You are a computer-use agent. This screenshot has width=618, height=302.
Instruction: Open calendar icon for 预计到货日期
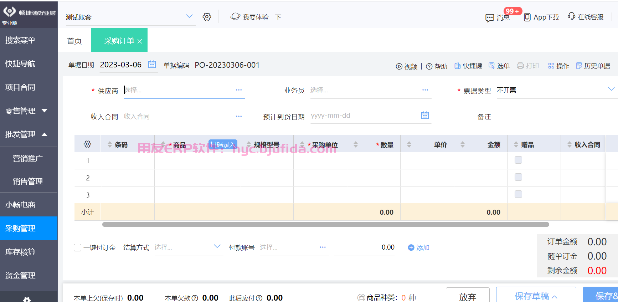[x=425, y=115]
